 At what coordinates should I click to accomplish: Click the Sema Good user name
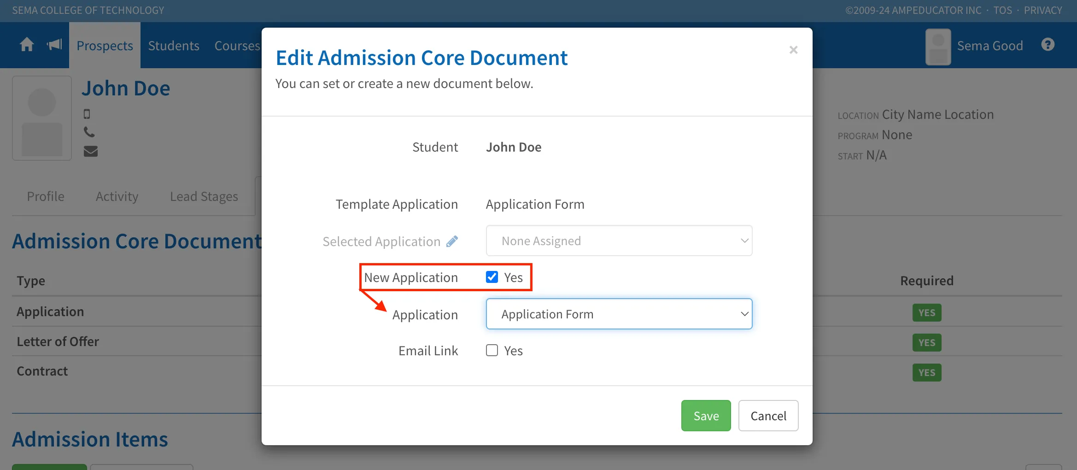coord(990,46)
